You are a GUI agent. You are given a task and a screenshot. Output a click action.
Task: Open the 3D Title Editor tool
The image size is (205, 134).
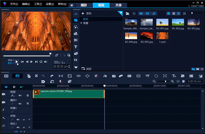[174, 76]
